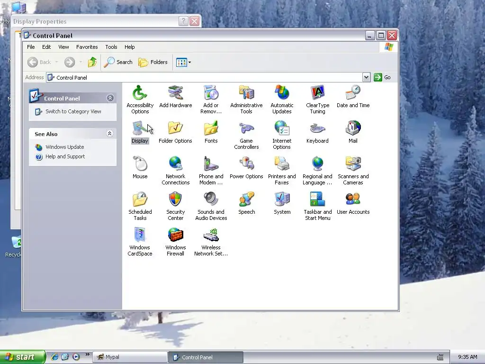Open Help and Support link

click(x=65, y=156)
